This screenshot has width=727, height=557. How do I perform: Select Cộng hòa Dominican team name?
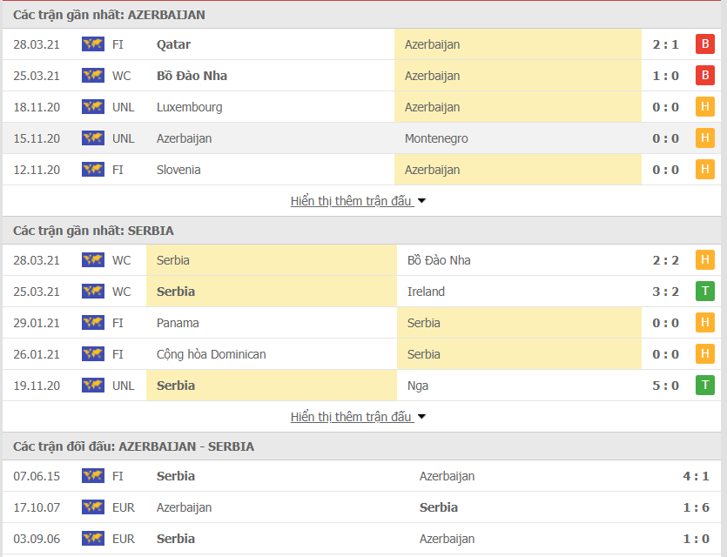tap(212, 354)
